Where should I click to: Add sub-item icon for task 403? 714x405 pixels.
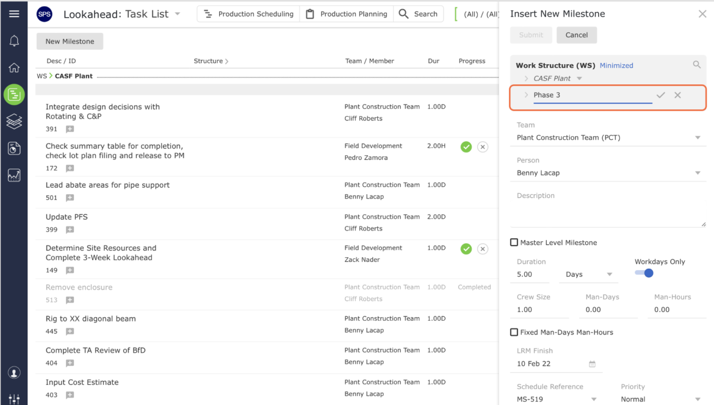[70, 395]
